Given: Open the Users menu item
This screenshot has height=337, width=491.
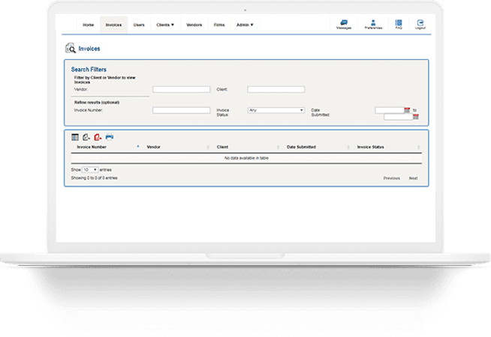Looking at the screenshot, I should (x=139, y=25).
